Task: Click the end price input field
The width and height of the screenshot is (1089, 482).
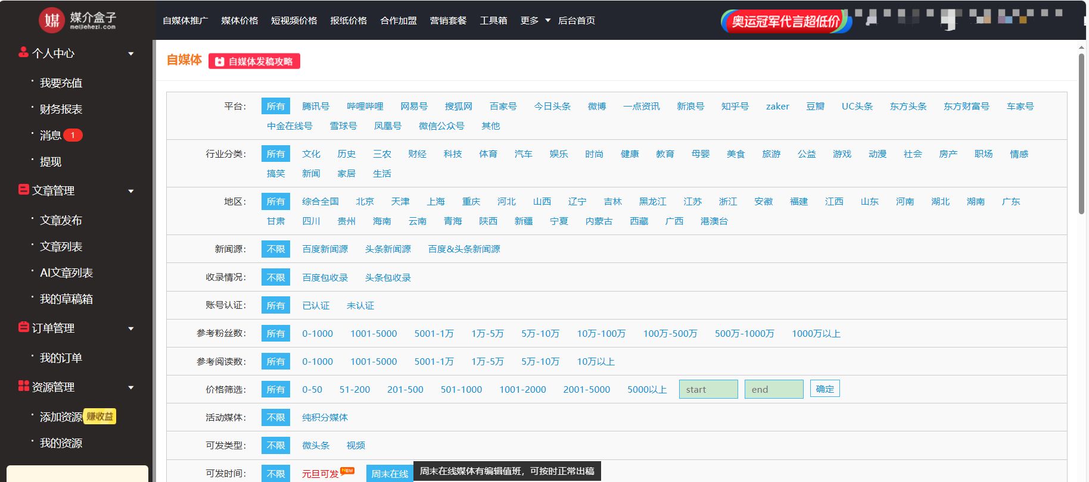Action: [x=774, y=389]
